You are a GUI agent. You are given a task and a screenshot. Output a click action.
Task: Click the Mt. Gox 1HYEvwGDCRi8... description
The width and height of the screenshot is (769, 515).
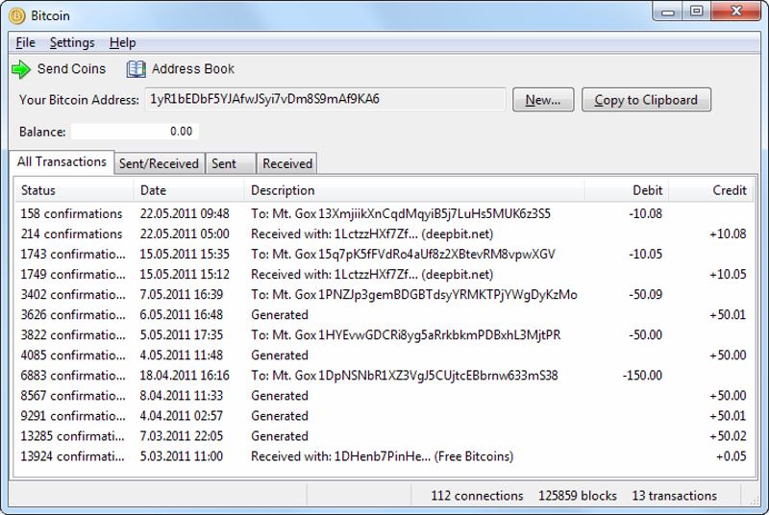(x=406, y=334)
